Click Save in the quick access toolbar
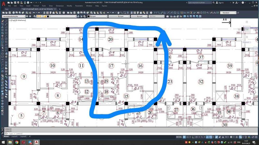259x145 pixels. click(15, 3)
